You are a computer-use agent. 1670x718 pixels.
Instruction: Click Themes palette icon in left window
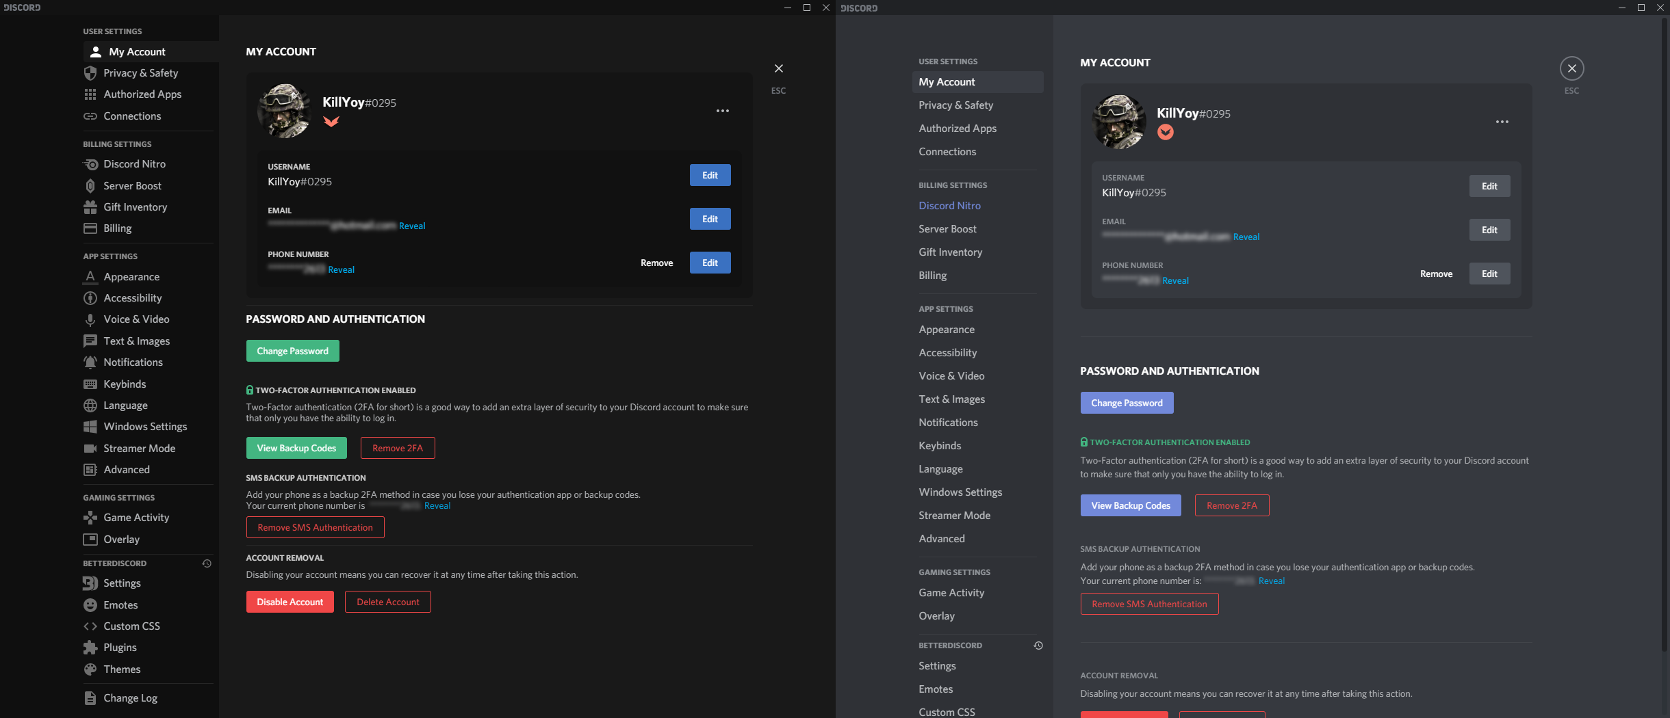click(x=90, y=669)
